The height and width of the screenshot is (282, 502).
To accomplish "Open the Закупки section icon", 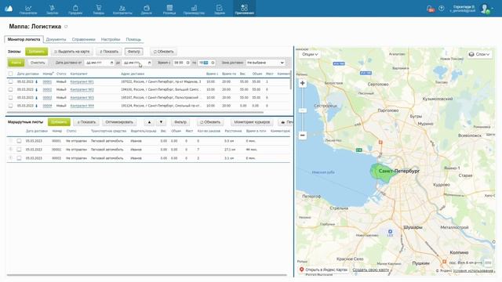I will pos(52,9).
